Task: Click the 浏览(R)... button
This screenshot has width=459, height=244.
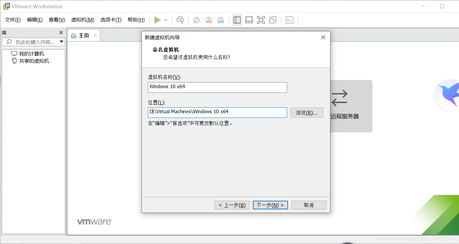Action: point(307,113)
